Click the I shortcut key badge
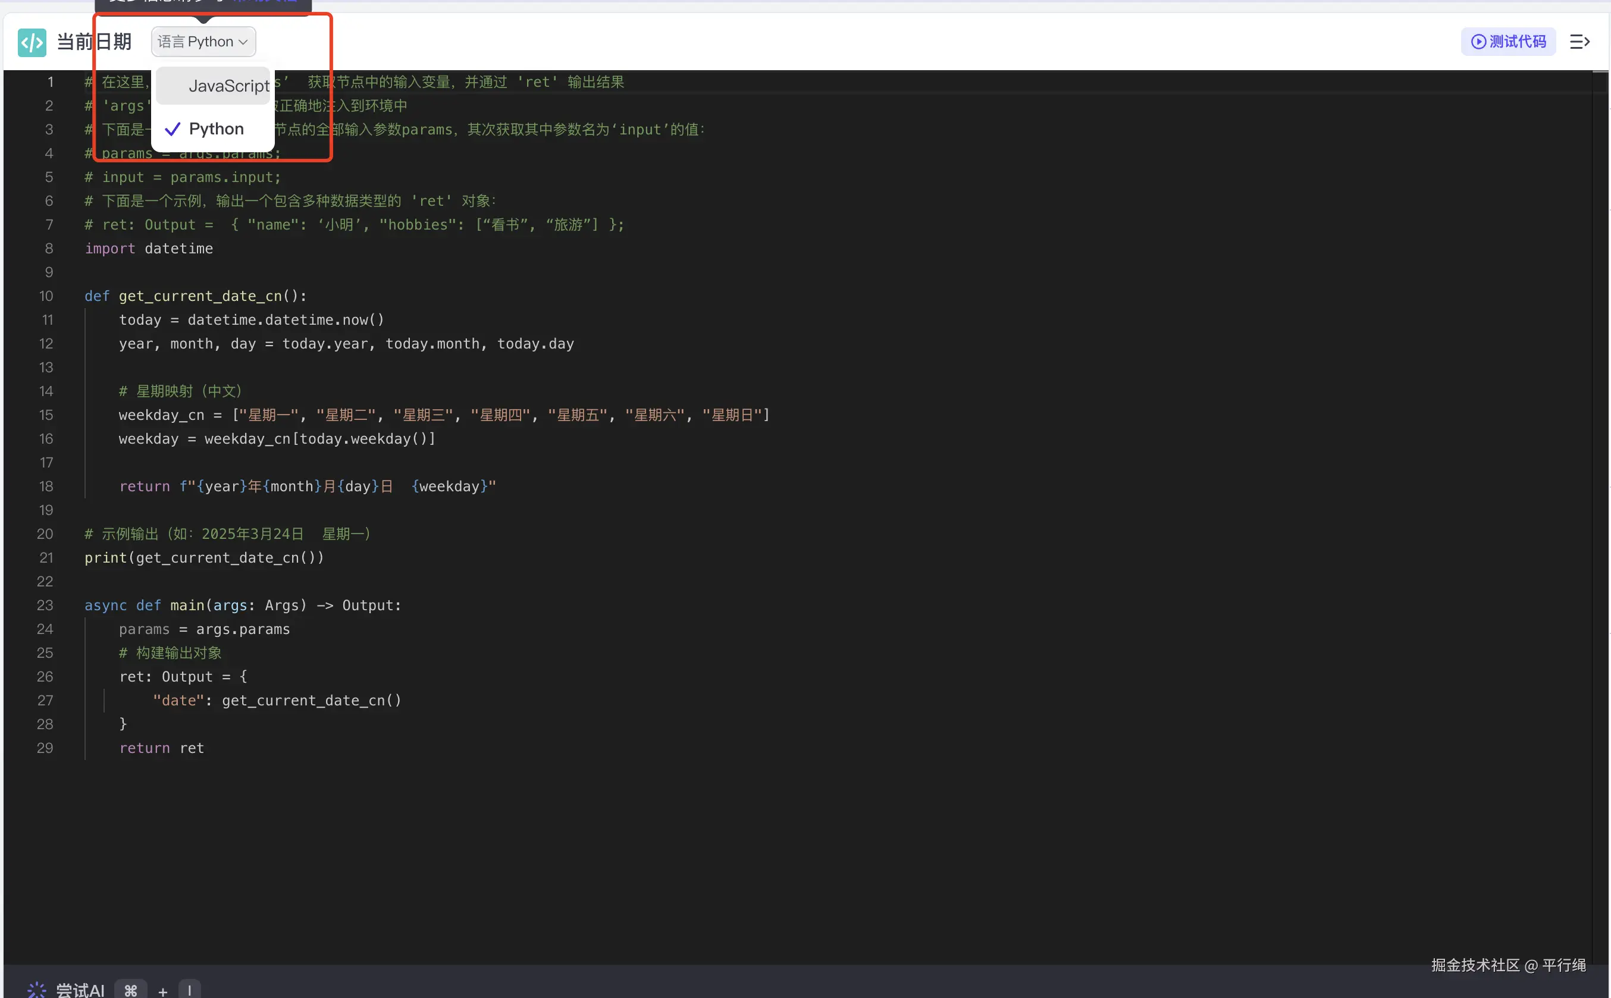 point(190,990)
